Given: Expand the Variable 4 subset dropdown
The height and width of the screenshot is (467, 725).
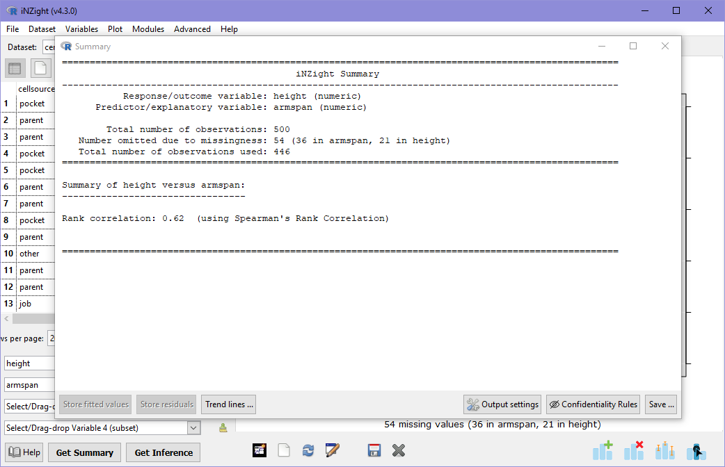Looking at the screenshot, I should coord(193,428).
